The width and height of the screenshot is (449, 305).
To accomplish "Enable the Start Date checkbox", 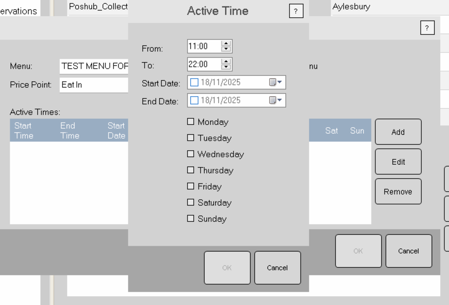I will pyautogui.click(x=194, y=82).
